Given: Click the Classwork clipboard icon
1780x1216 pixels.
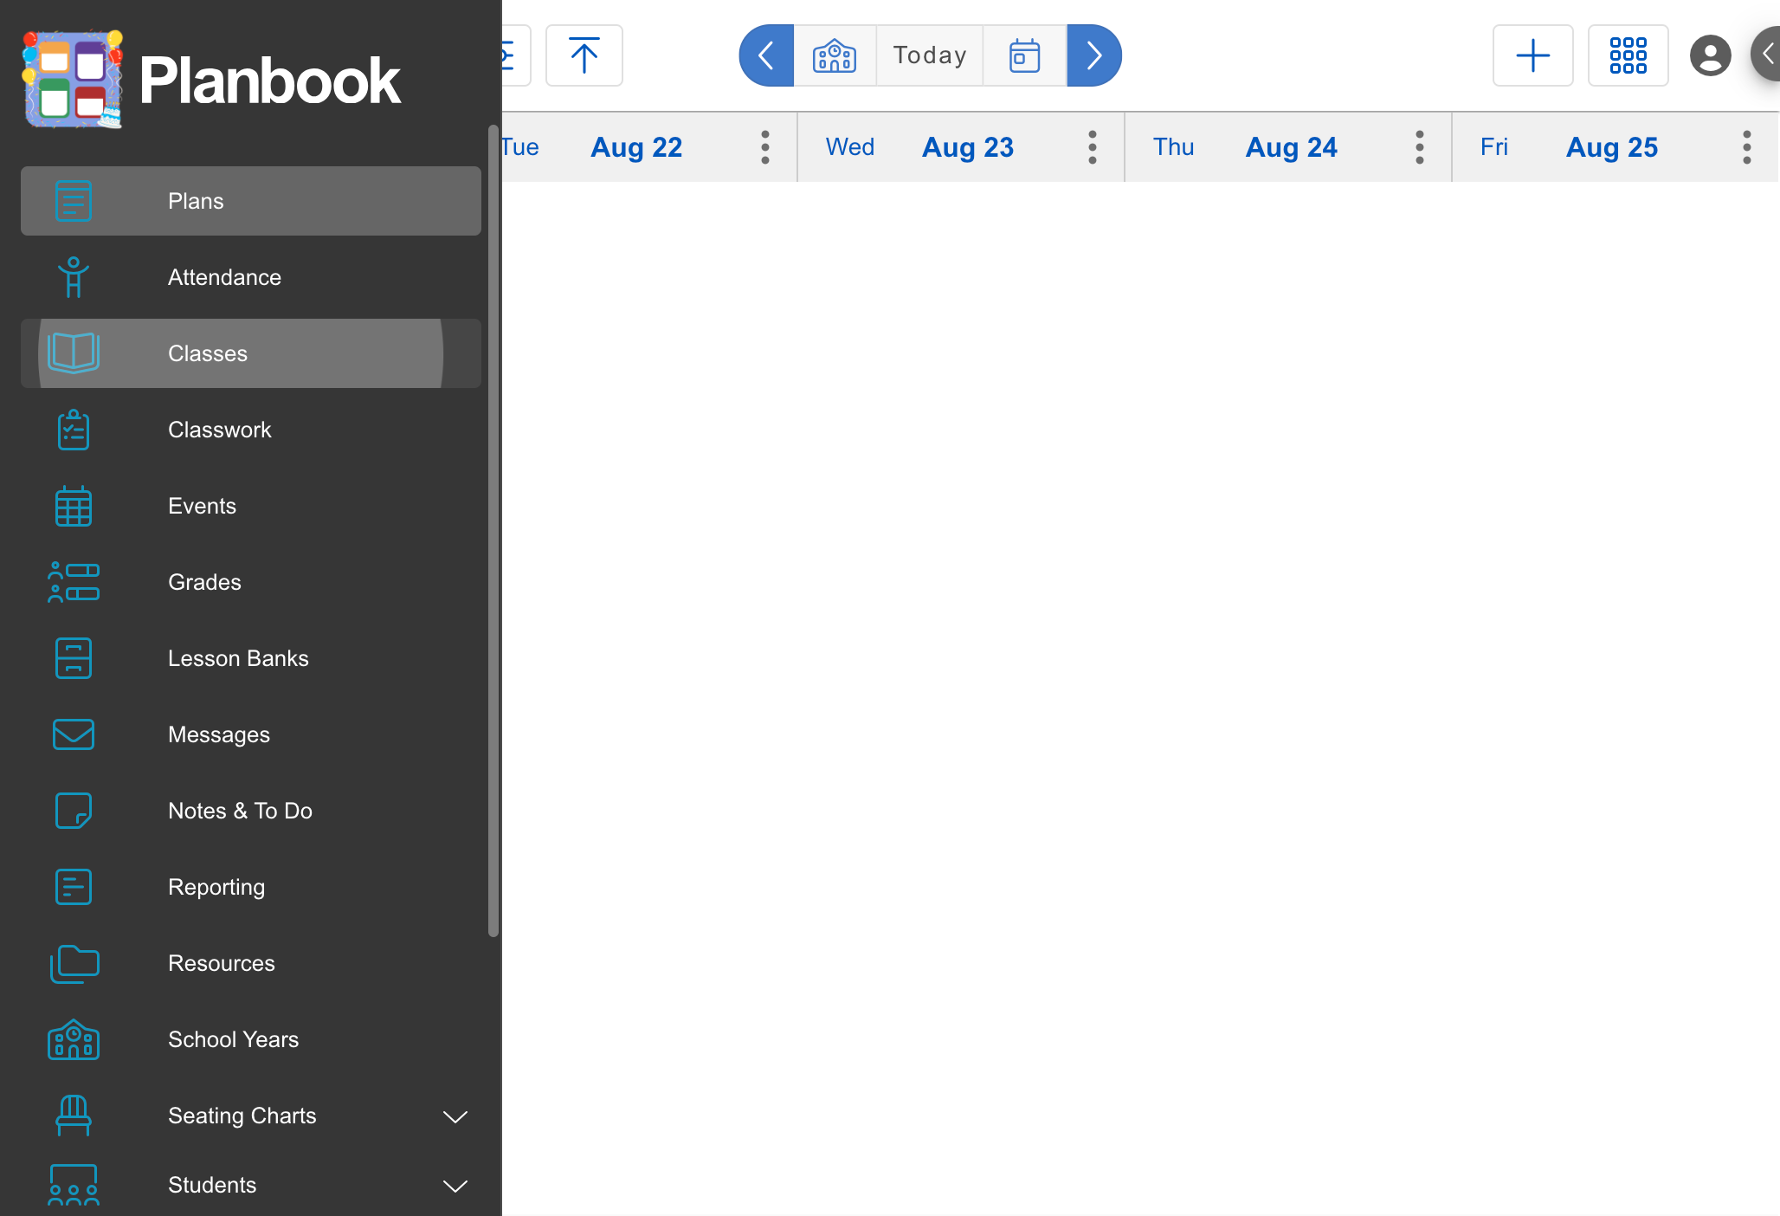Looking at the screenshot, I should coord(74,430).
